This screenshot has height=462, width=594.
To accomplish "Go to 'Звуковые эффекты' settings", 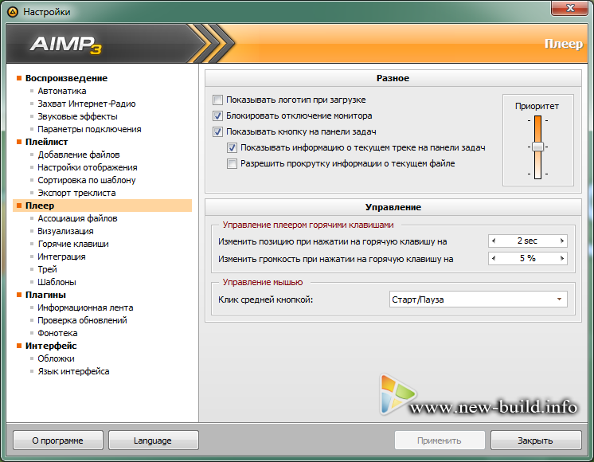I will 77,116.
